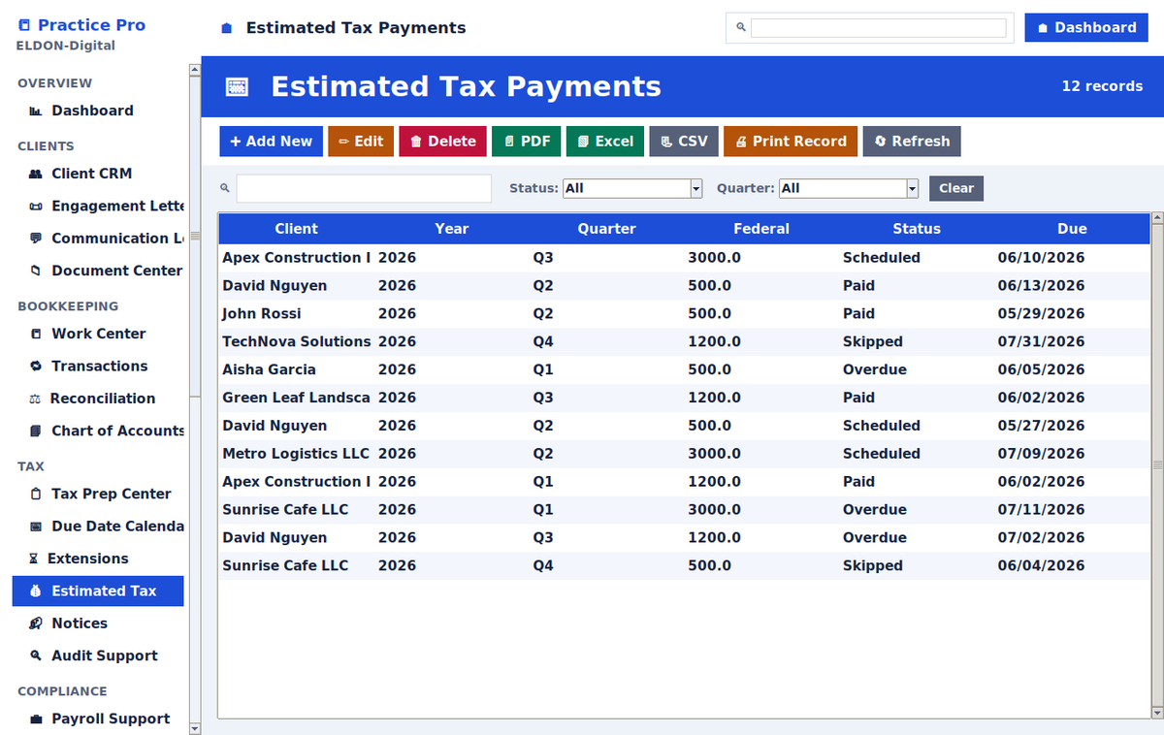Clear the filters with Clear button
Image resolution: width=1164 pixels, height=735 pixels.
tap(956, 188)
